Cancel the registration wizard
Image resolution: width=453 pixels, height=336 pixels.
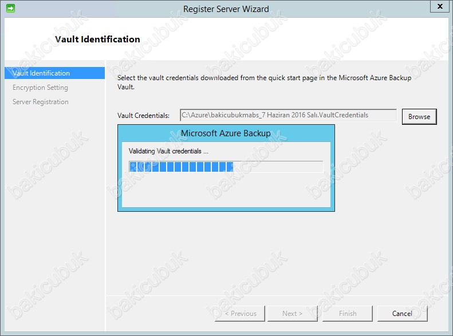pos(402,314)
